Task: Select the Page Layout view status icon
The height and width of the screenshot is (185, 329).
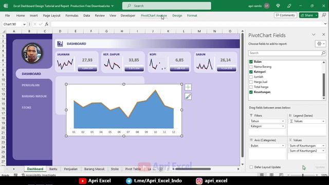Action: [271, 175]
